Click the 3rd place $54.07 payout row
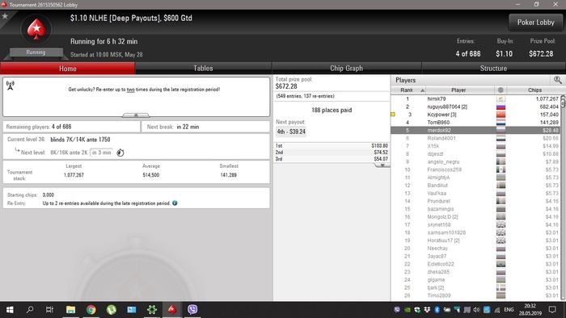The image size is (566, 318). (332, 159)
